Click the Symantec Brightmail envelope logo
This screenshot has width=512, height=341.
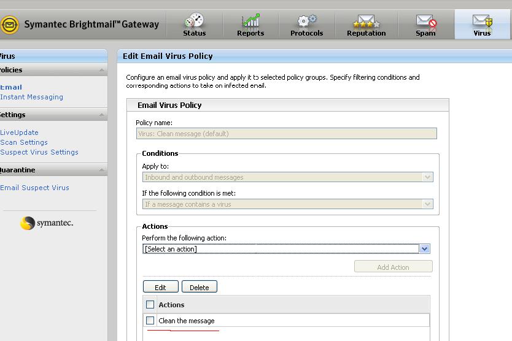click(x=9, y=25)
